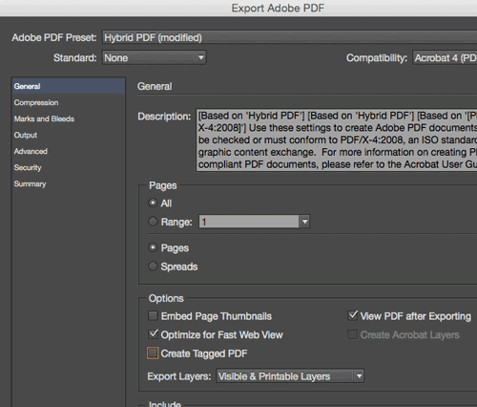Expand the Range dropdown arrow
This screenshot has width=477, height=407.
click(304, 222)
